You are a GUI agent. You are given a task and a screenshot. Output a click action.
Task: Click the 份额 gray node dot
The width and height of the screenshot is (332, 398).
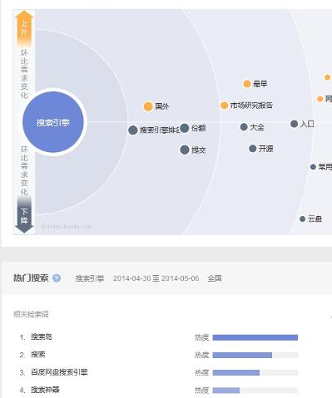[x=185, y=128]
